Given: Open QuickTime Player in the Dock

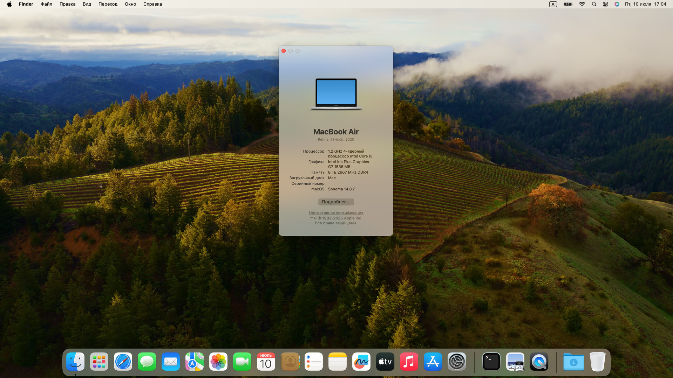Looking at the screenshot, I should point(539,362).
